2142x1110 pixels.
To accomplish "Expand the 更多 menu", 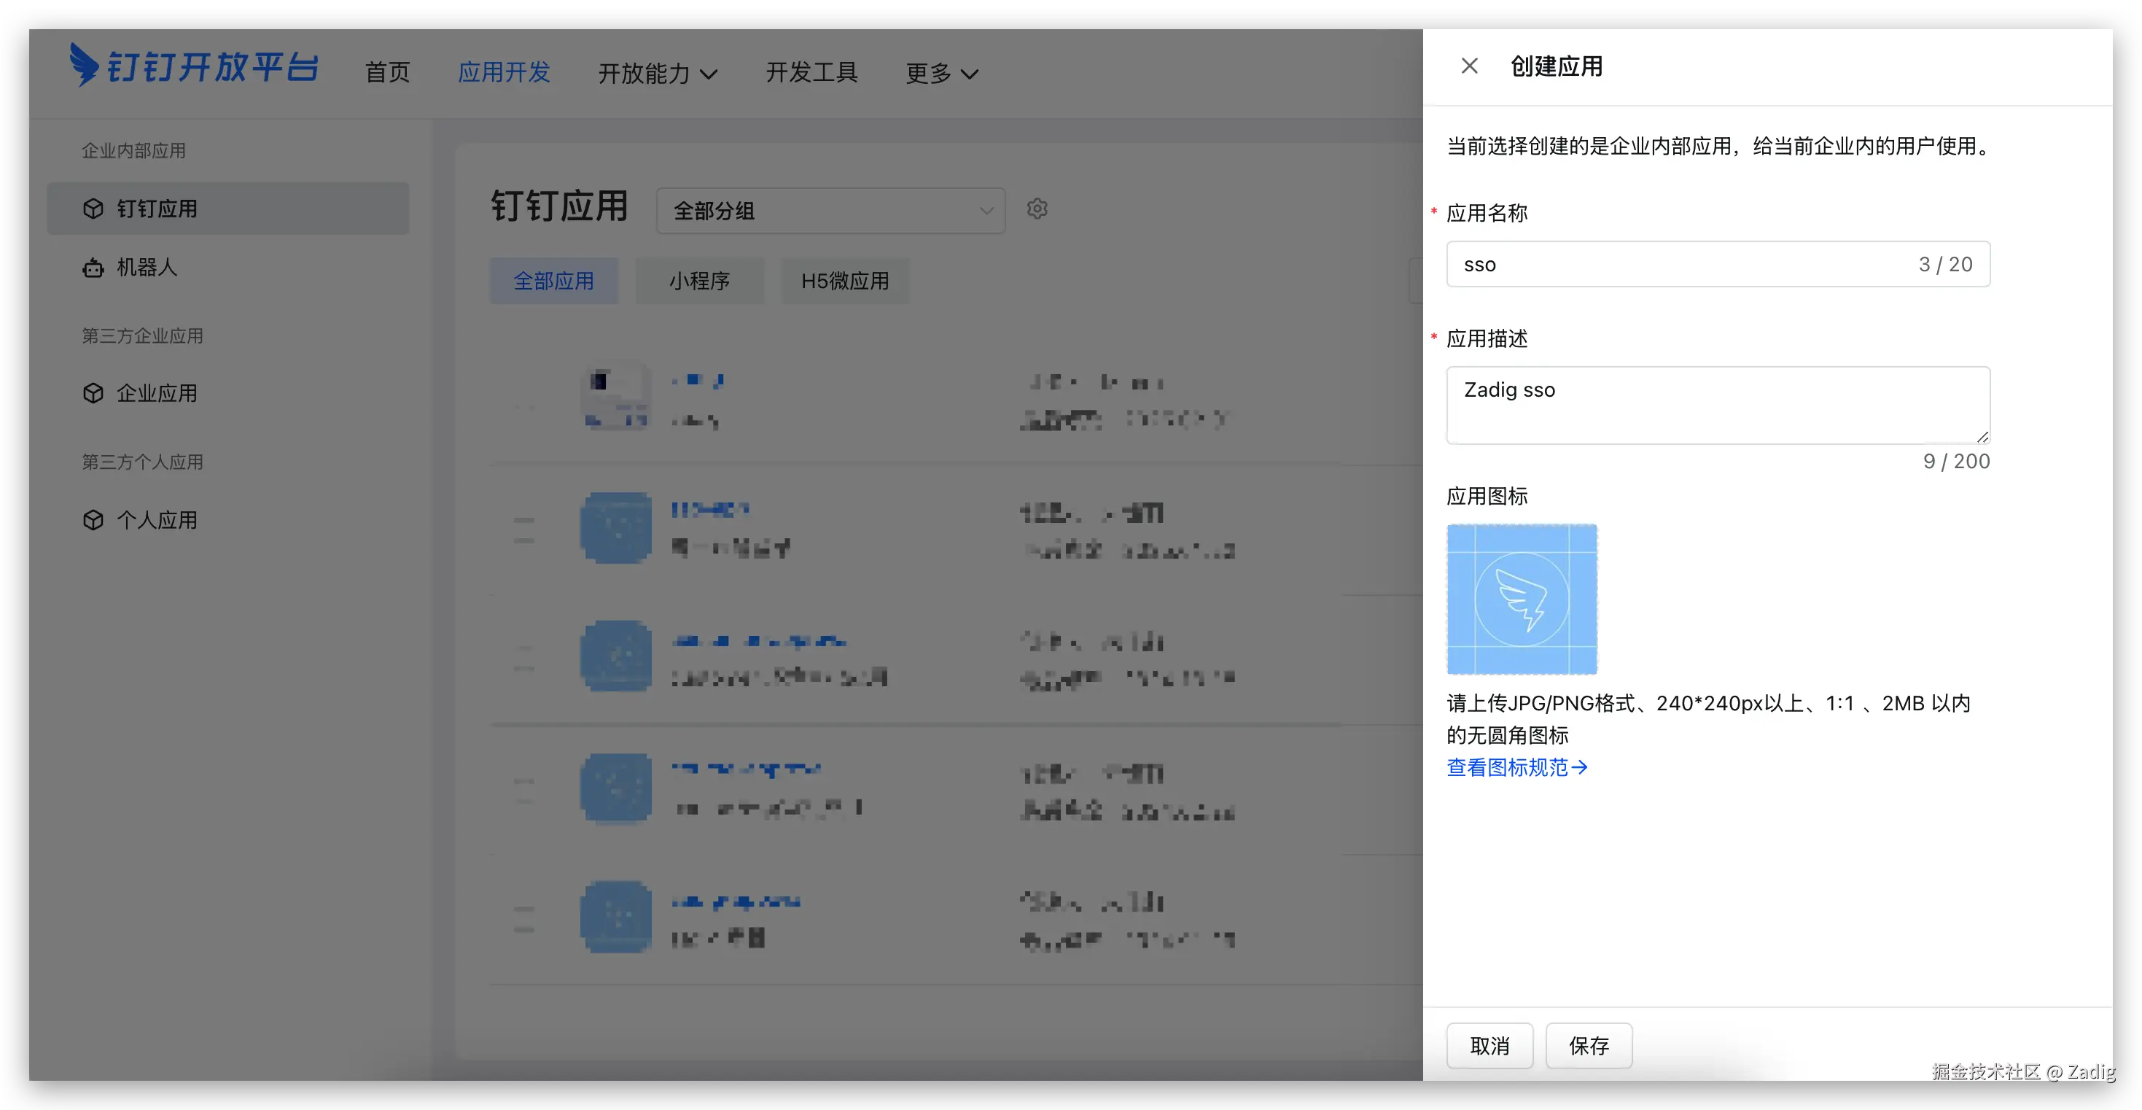I will [941, 73].
